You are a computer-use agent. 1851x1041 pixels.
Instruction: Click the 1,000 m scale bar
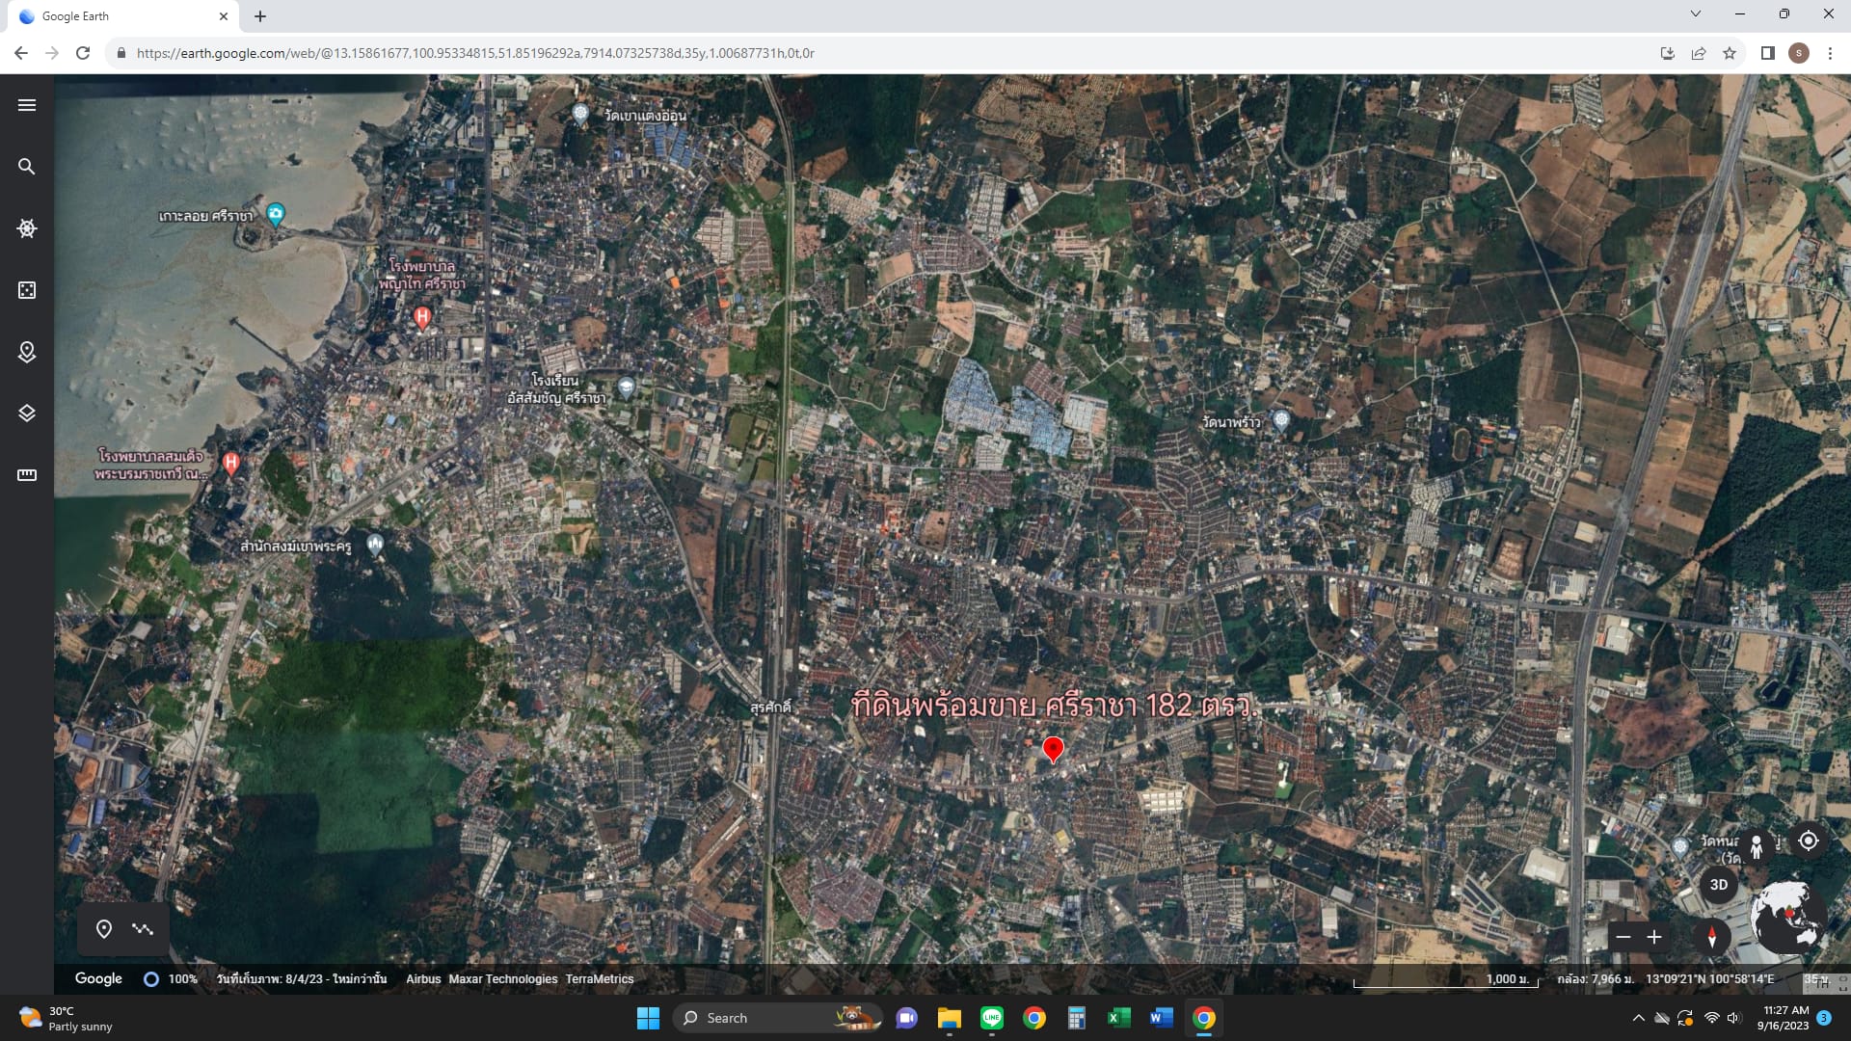pos(1445,980)
